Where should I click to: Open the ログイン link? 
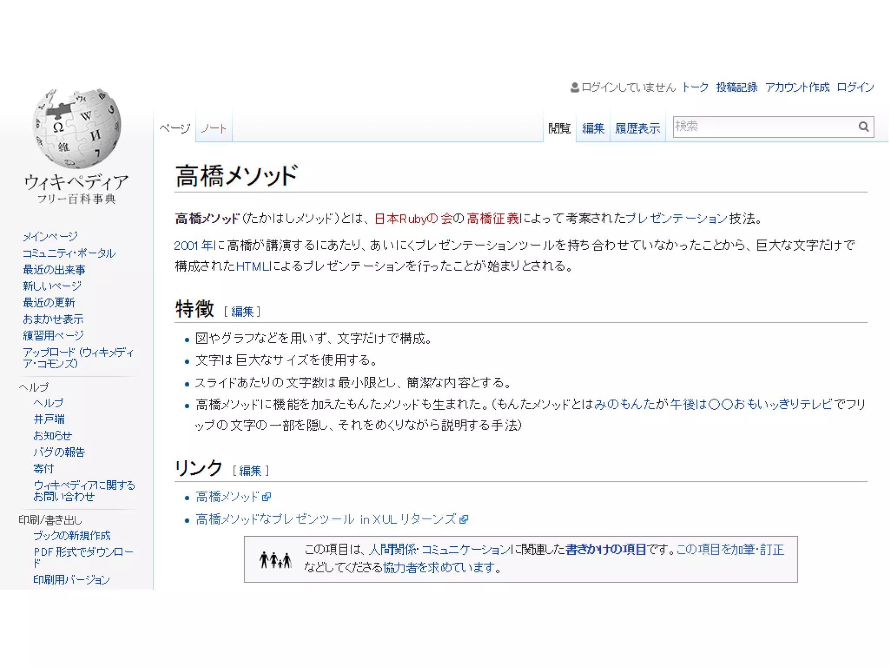tap(855, 88)
